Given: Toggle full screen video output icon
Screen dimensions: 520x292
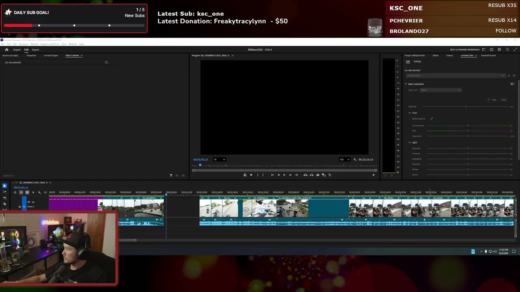Looking at the screenshot, I should coord(515,49).
